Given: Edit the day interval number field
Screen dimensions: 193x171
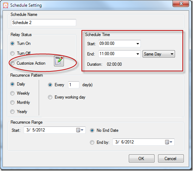Looking at the screenshot, I should tap(74, 85).
